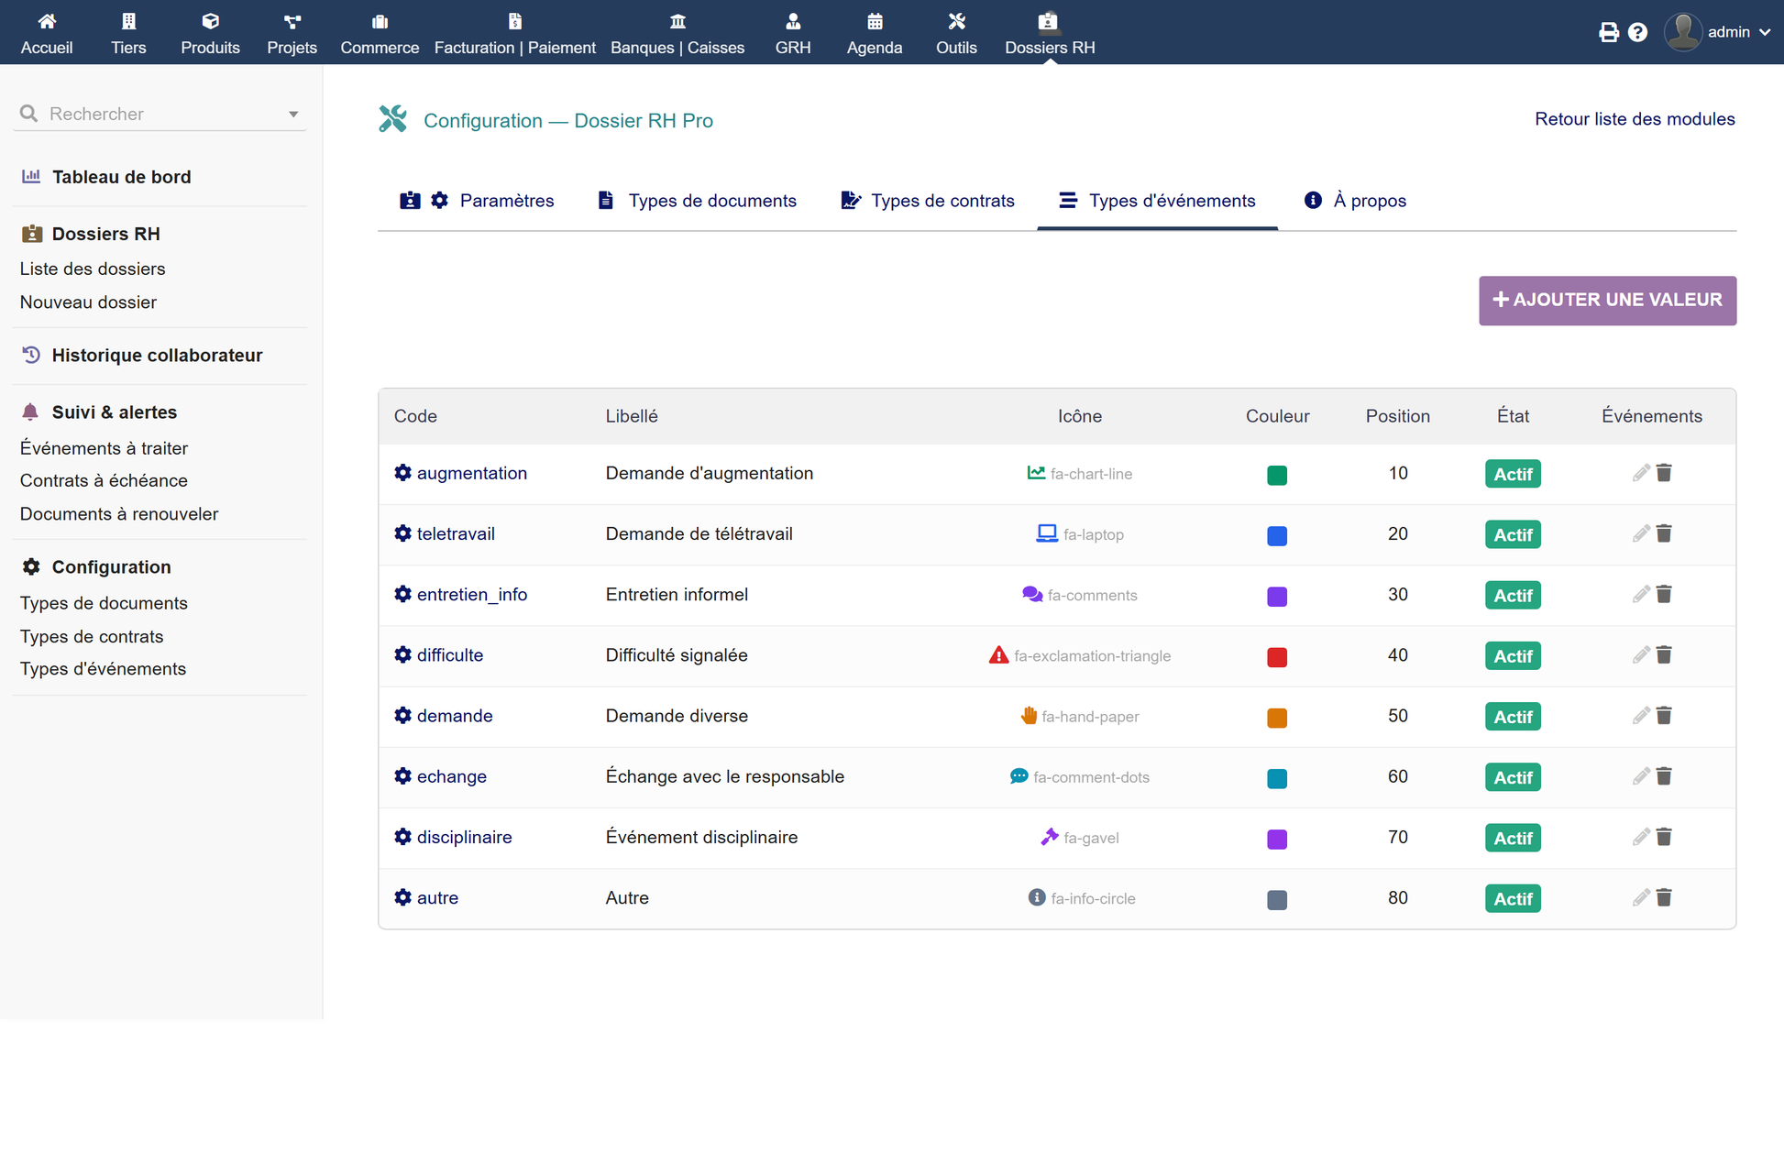
Task: Click the warning triangle icon for difficulte
Action: [x=998, y=655]
